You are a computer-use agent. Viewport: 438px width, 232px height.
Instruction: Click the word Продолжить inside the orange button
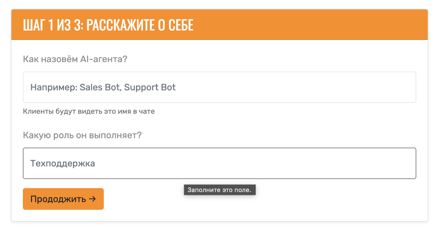(x=58, y=199)
